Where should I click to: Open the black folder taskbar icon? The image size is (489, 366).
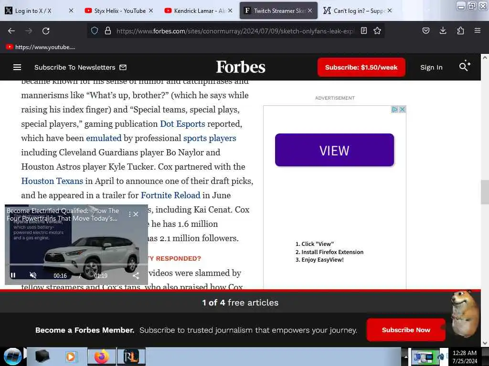(43, 356)
